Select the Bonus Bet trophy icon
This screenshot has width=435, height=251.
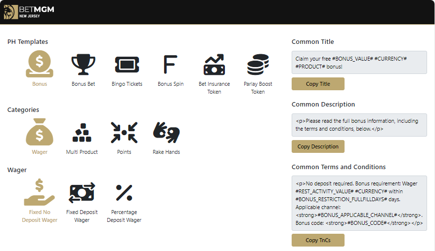click(83, 65)
